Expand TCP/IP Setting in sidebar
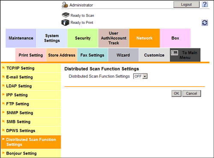Screen dimensions: 214x158 pyautogui.click(x=31, y=68)
